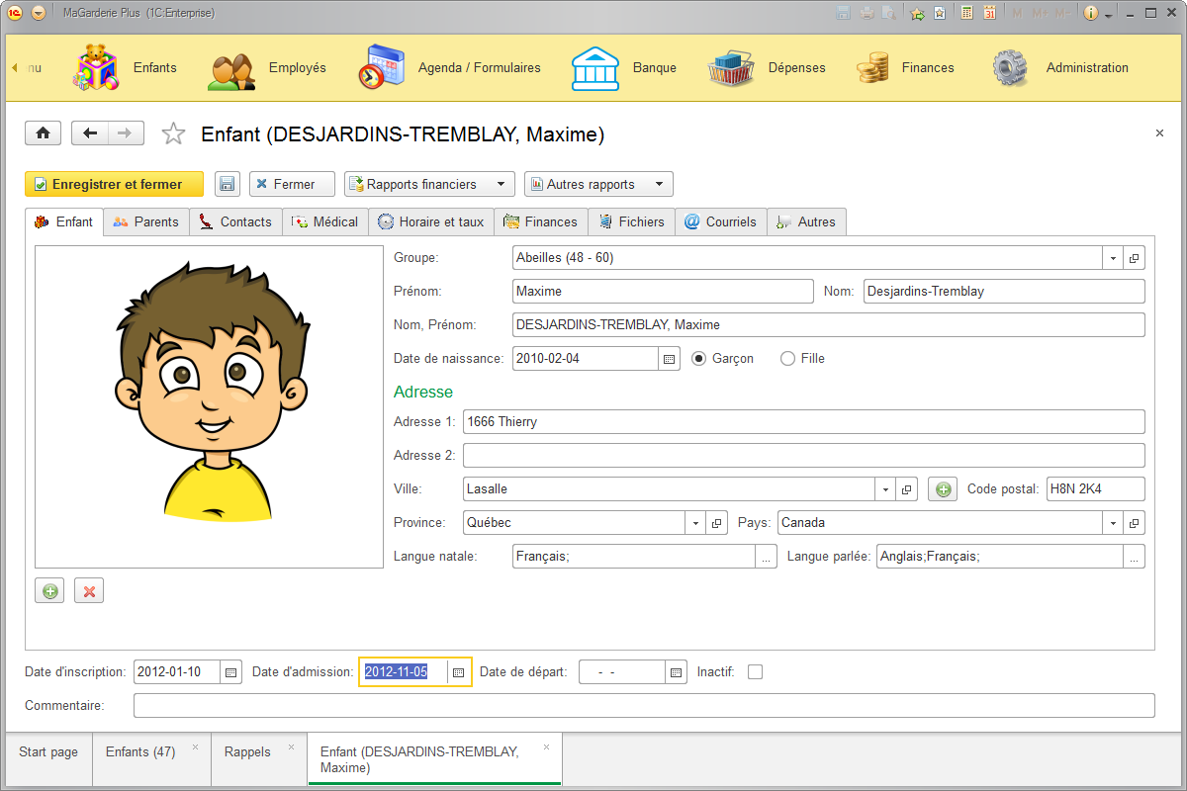Click Enregistrer et fermer button
Screen dimensions: 1187x791
click(x=114, y=184)
